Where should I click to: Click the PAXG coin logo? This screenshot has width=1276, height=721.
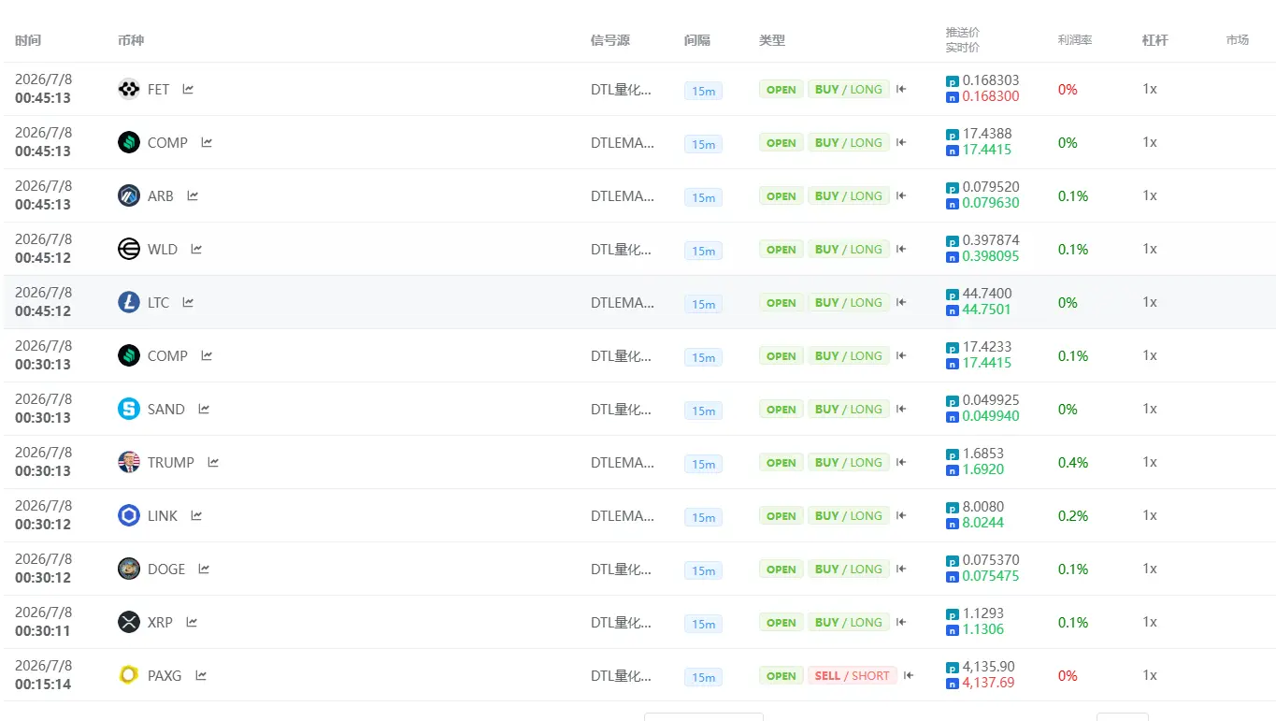pyautogui.click(x=129, y=675)
